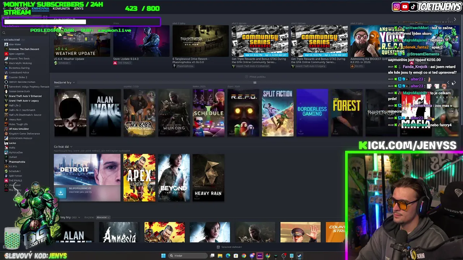The image size is (463, 260).
Task: Click the Goose Goose Duck sidebar icon
Action: click(x=6, y=91)
